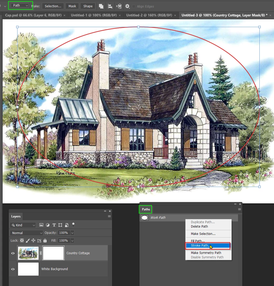Collapse the Layers panel with double arrows
274x286 pixels.
click(x=105, y=211)
